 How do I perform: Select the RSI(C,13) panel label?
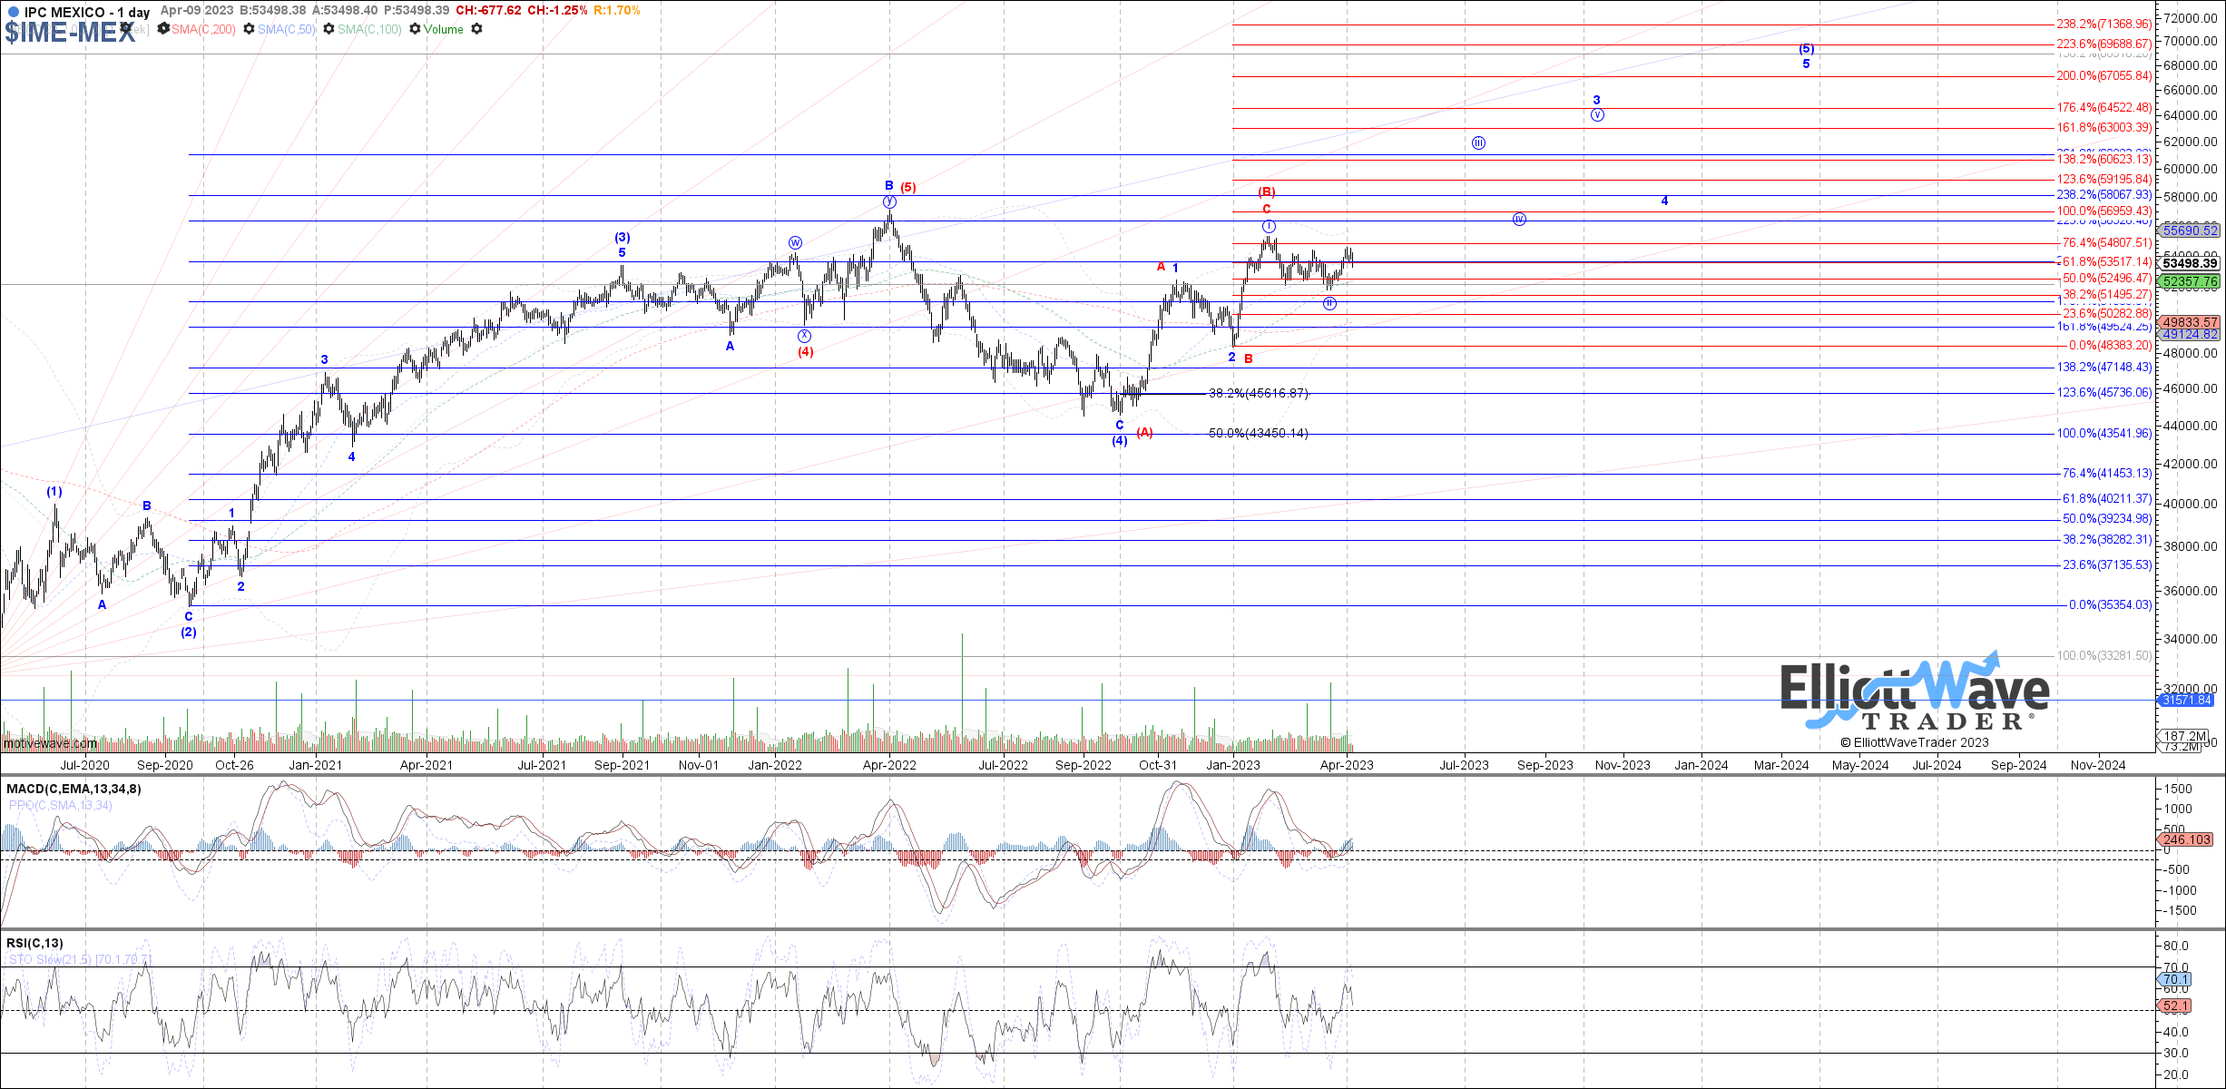[x=34, y=943]
